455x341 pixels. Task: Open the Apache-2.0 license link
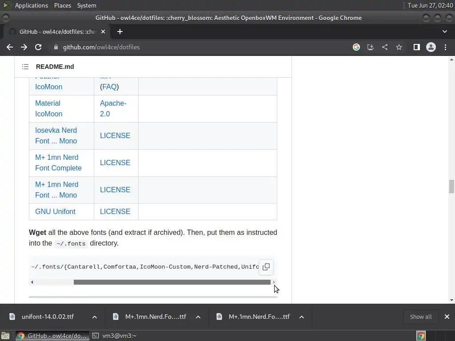click(113, 109)
